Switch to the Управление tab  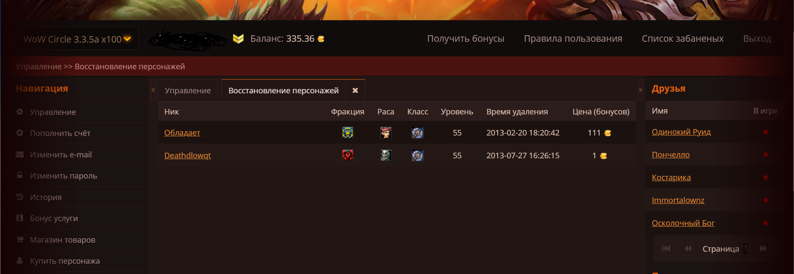click(188, 91)
